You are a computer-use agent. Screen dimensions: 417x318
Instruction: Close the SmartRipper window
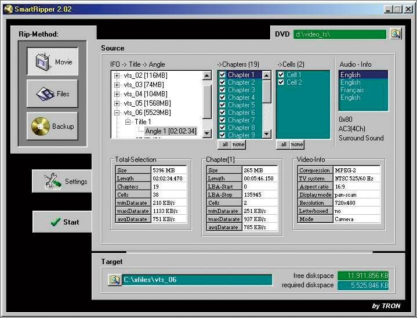[x=408, y=9]
